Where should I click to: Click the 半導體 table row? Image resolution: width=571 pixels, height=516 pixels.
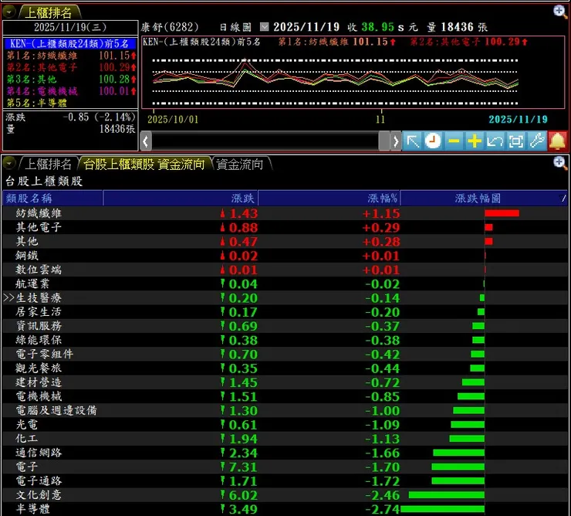coord(285,509)
